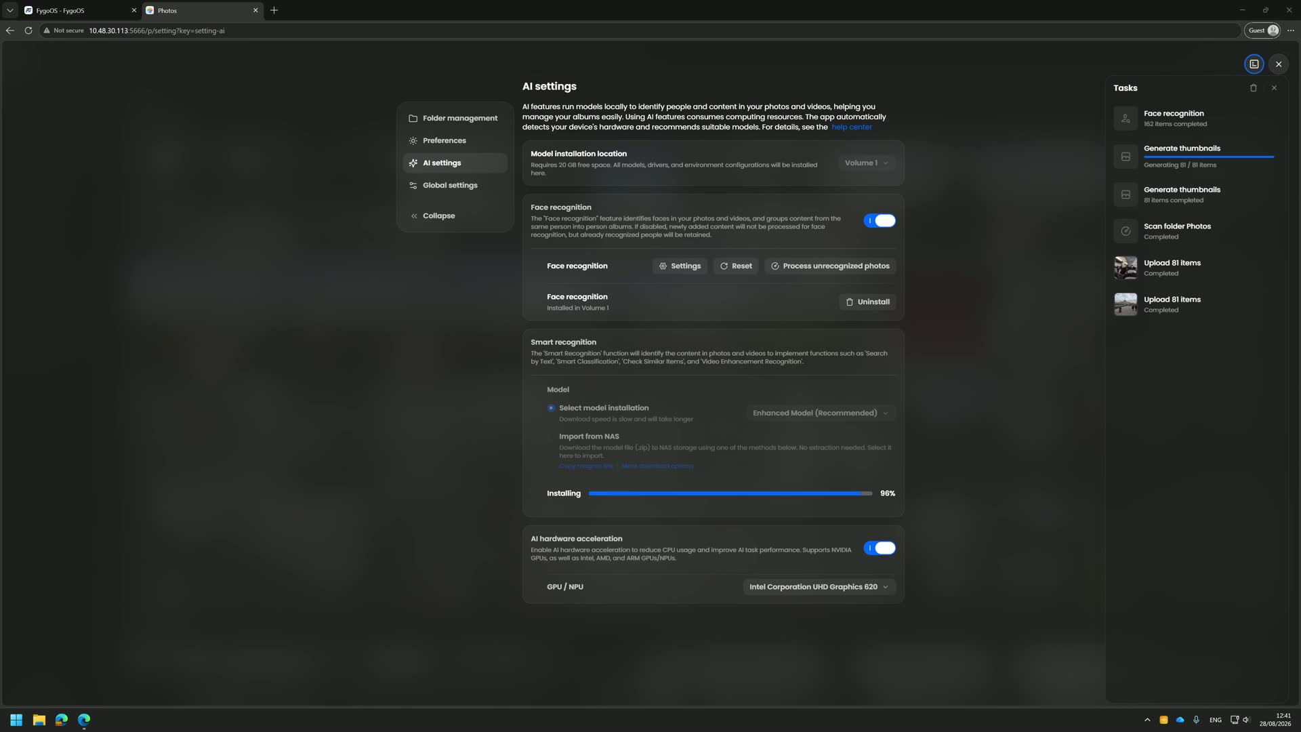Select AI settings in sidebar
The image size is (1301, 732).
[455, 163]
